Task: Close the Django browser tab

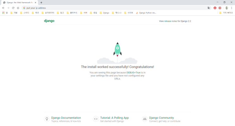Action: 35,3
